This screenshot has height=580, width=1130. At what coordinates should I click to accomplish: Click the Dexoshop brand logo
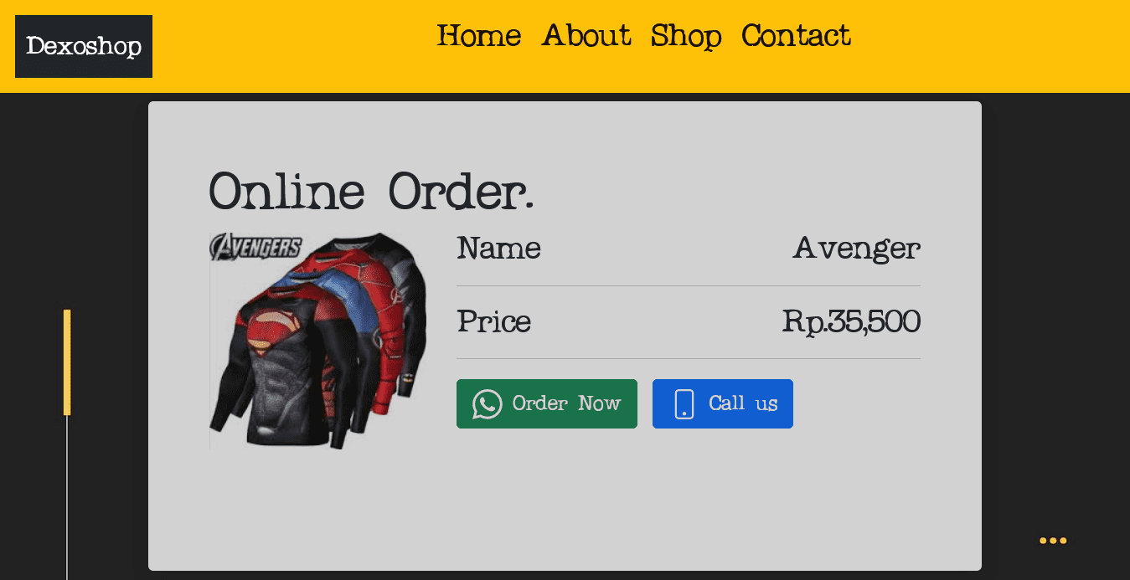[x=84, y=46]
